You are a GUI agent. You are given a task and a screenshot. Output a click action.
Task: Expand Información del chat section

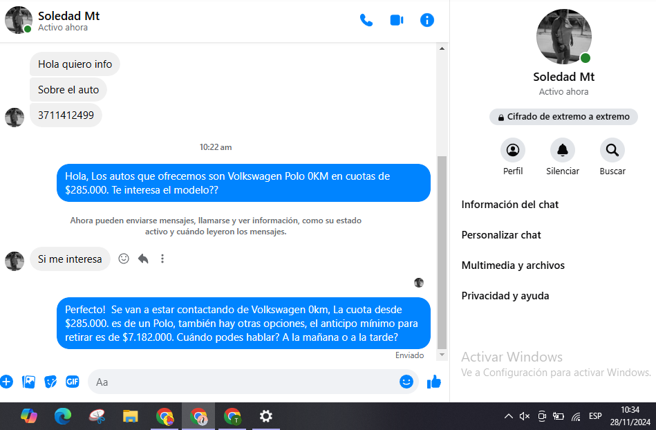click(x=510, y=205)
